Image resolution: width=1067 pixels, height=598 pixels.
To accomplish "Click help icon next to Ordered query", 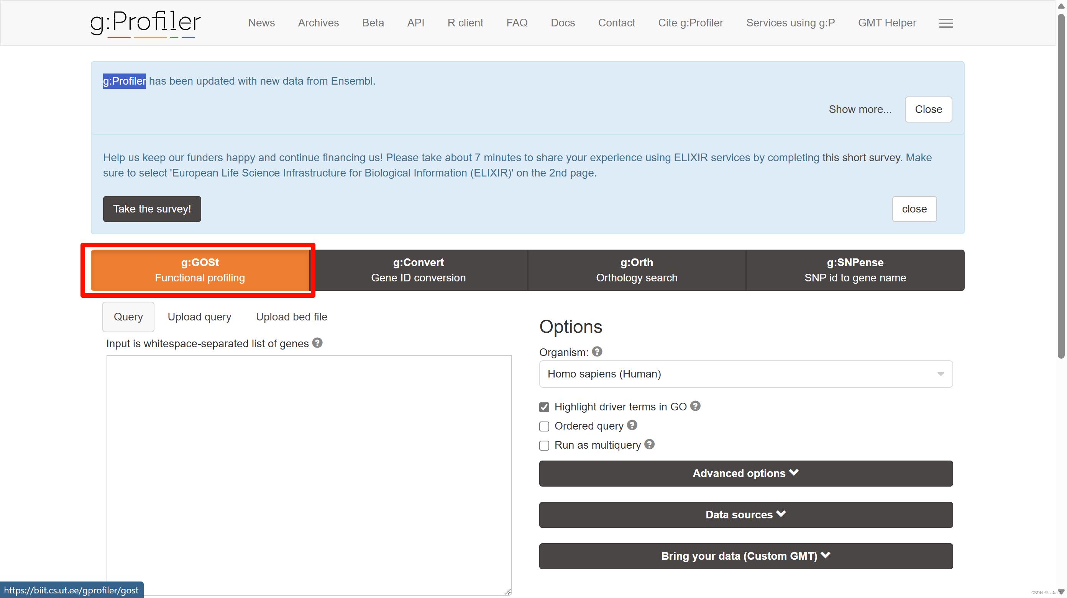I will pyautogui.click(x=632, y=425).
